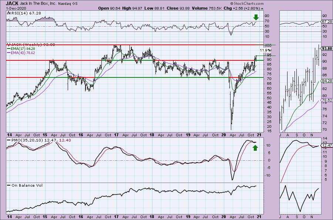
Task: Click the JACK (Weekly) price legend label
Action: [x=33, y=45]
